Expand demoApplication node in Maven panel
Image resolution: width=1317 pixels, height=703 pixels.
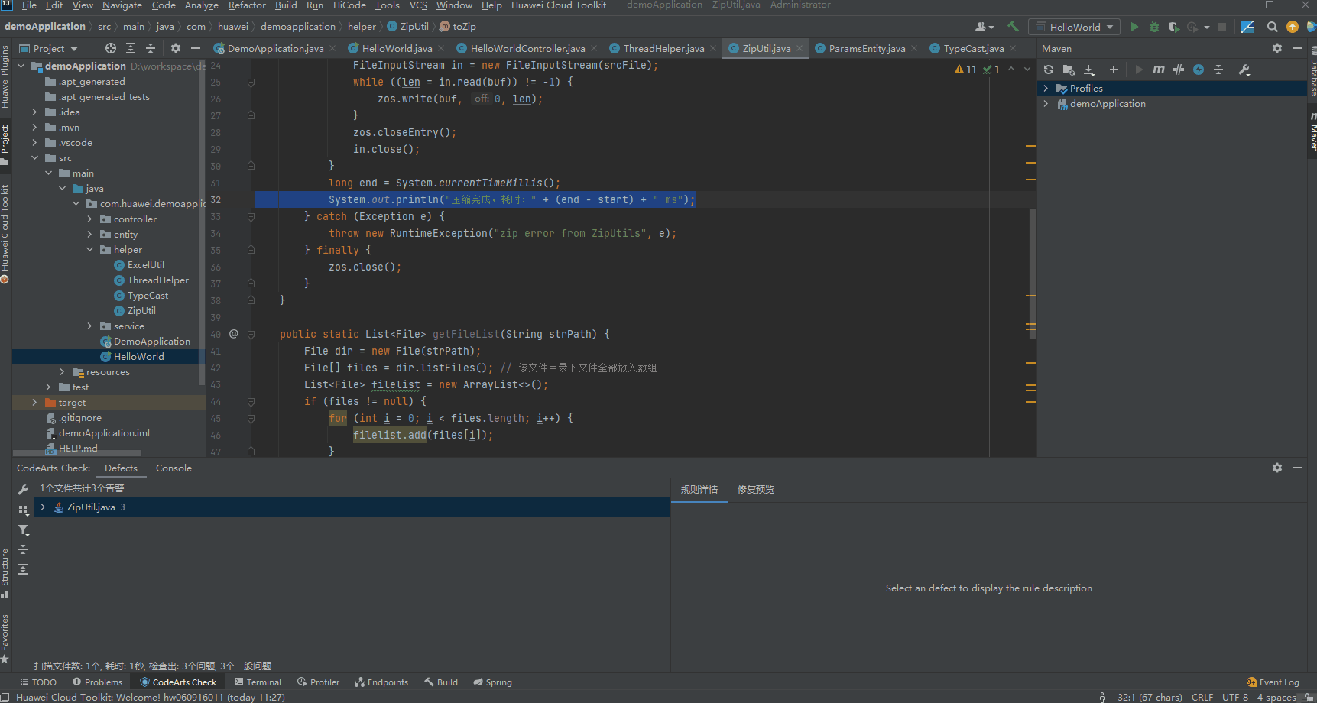tap(1046, 104)
